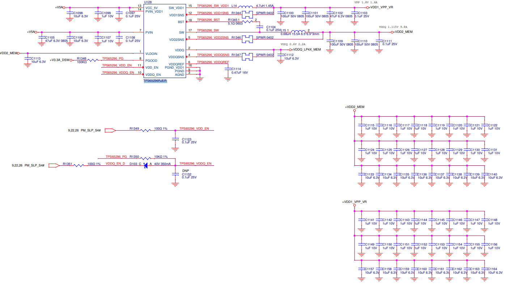
Task: Click the 10KΩ 1% value of R1350
Action: pos(161,157)
